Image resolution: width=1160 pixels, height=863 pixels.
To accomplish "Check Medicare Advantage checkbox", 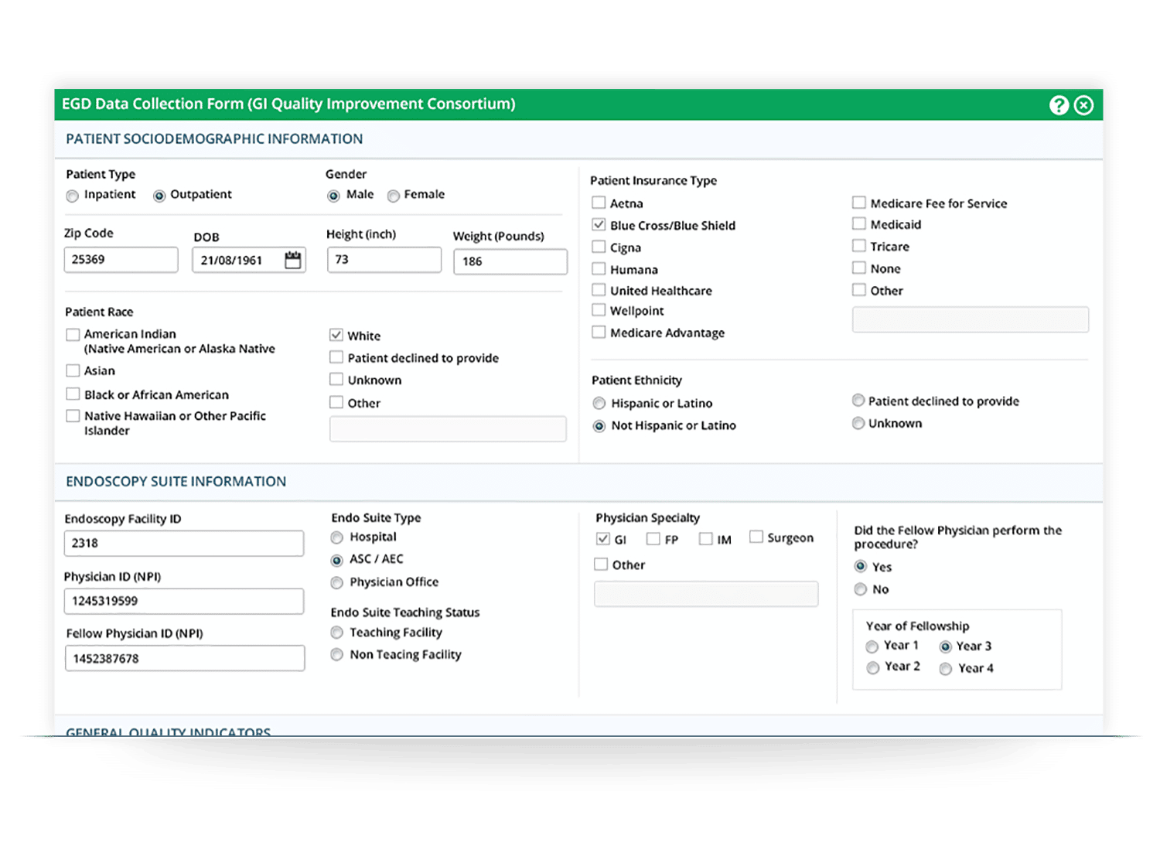I will click(x=599, y=332).
